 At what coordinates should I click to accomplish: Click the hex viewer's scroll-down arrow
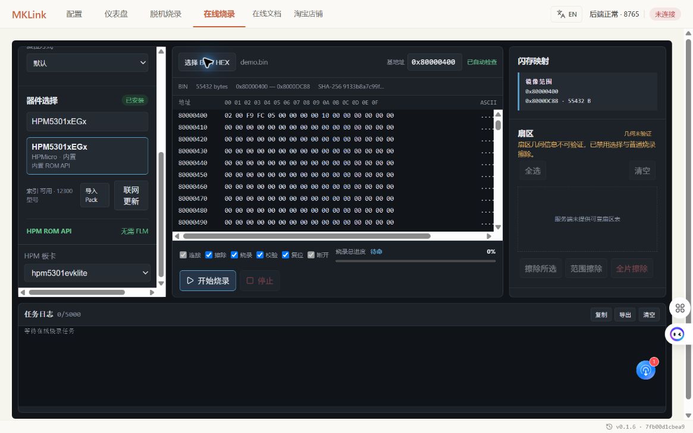tap(498, 227)
